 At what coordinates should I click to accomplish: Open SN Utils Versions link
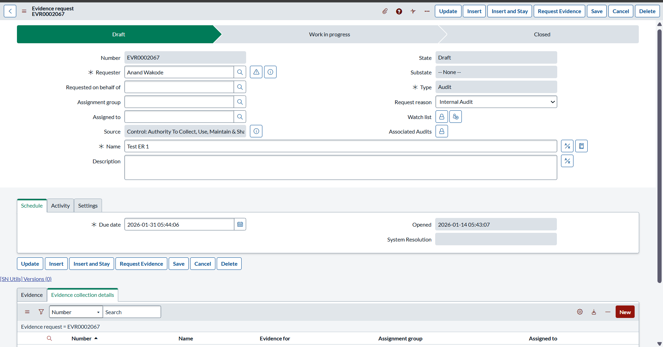(26, 279)
